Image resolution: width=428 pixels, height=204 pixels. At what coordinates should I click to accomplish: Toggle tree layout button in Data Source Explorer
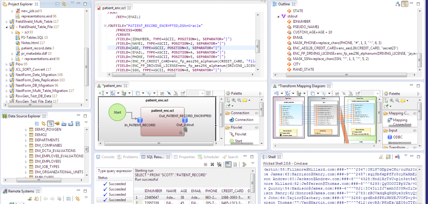50,124
